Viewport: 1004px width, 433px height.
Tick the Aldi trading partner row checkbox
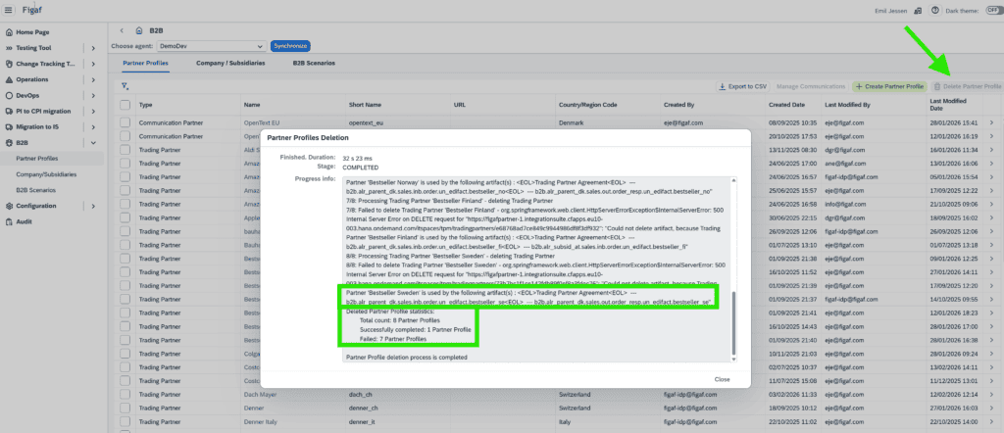point(125,150)
